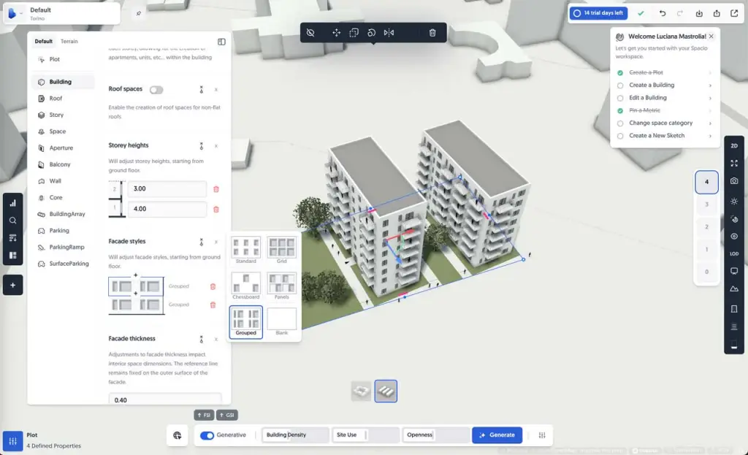
Task: Select the Duplicate tool in the top toolbar
Action: pyautogui.click(x=355, y=33)
